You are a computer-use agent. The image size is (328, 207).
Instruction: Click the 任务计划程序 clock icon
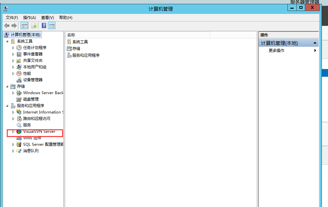[19, 48]
